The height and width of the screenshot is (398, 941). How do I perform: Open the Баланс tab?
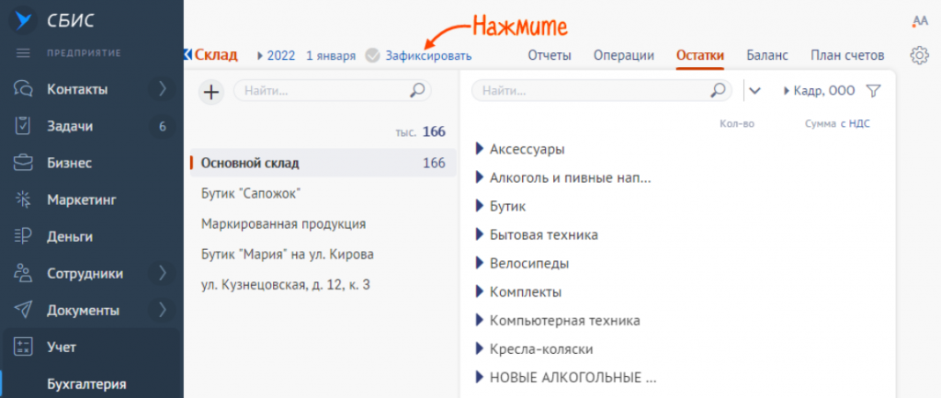(767, 55)
